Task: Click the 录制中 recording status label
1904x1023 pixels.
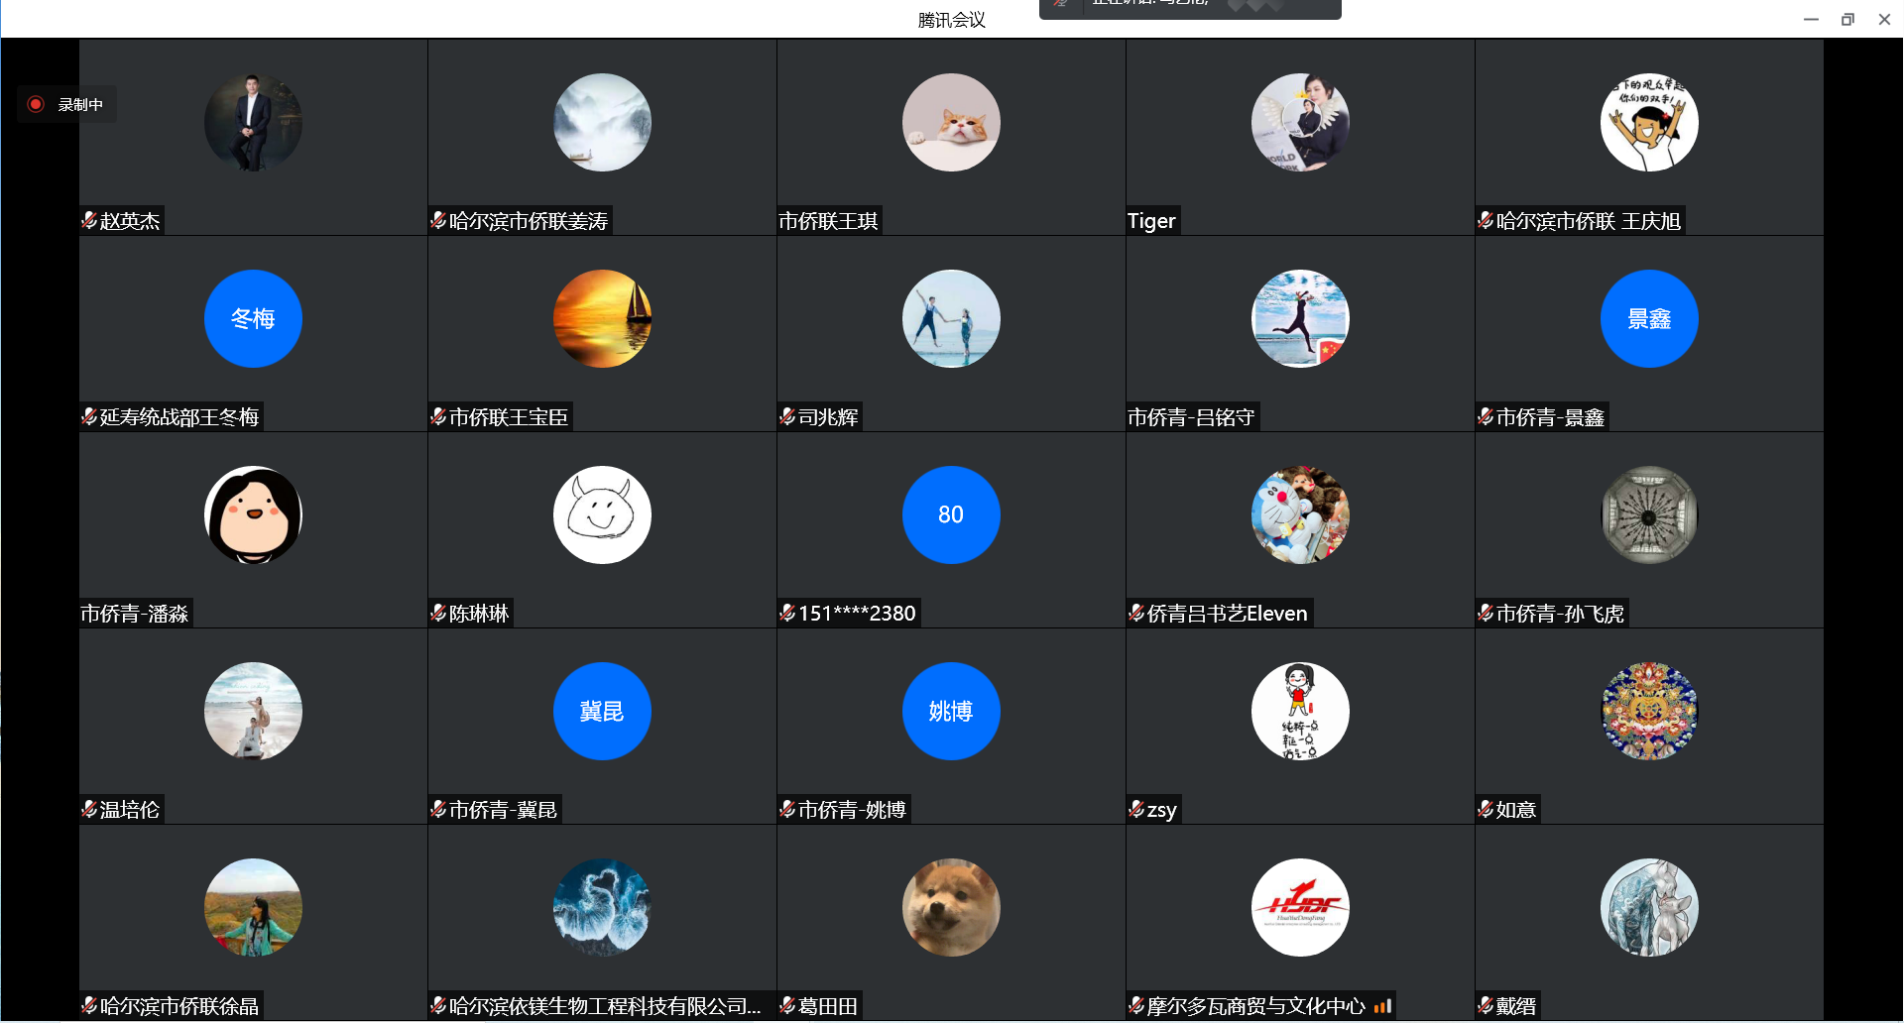Action: pyautogui.click(x=80, y=104)
